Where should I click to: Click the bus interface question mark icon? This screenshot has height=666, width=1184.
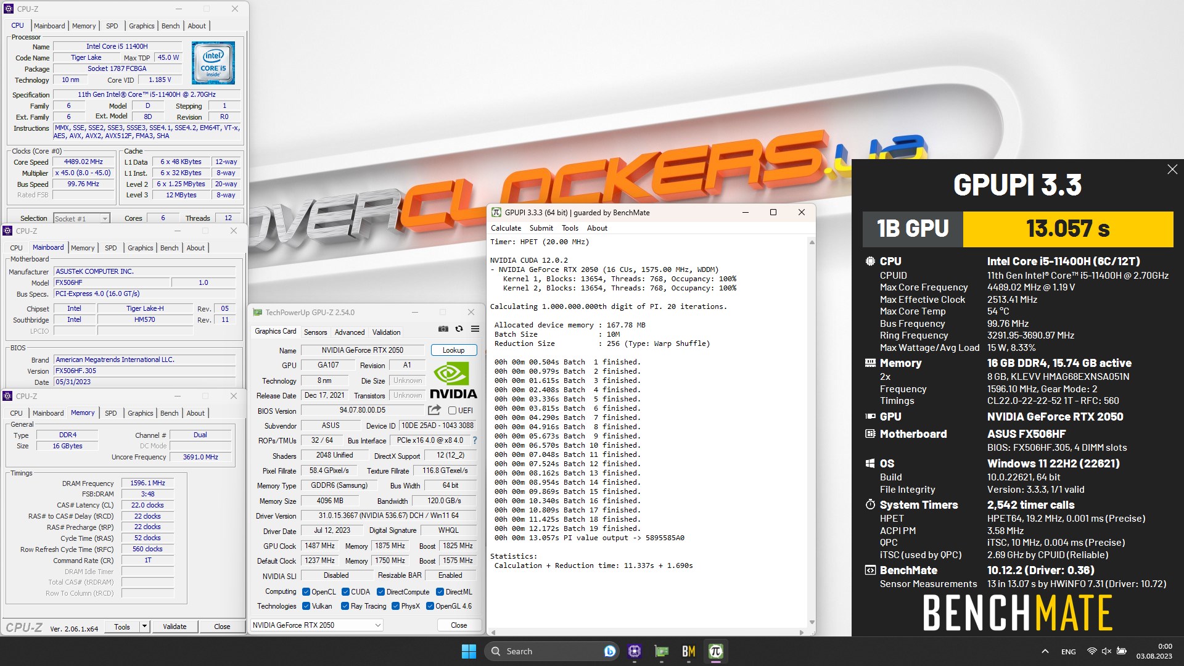coord(474,440)
